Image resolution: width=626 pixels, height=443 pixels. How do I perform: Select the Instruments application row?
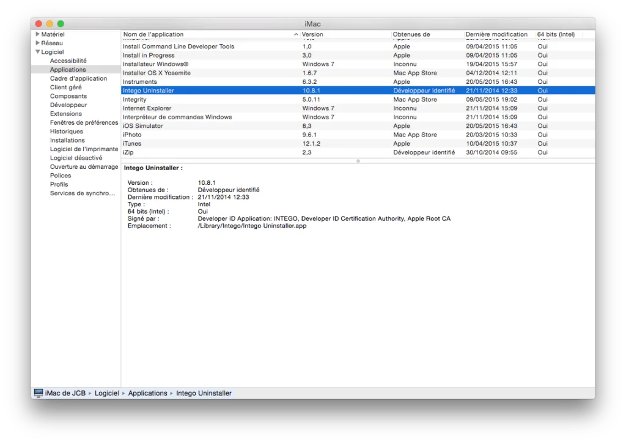point(358,81)
